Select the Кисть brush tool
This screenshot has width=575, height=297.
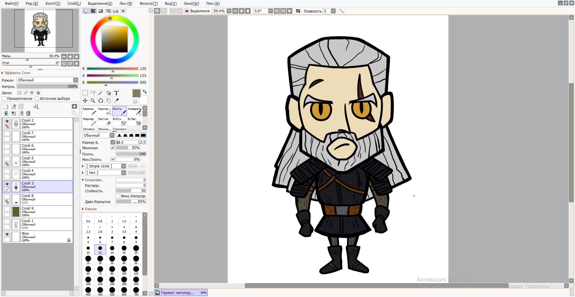(x=119, y=111)
